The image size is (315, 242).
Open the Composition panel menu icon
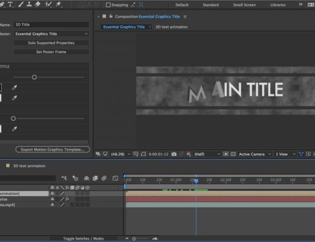(185, 17)
